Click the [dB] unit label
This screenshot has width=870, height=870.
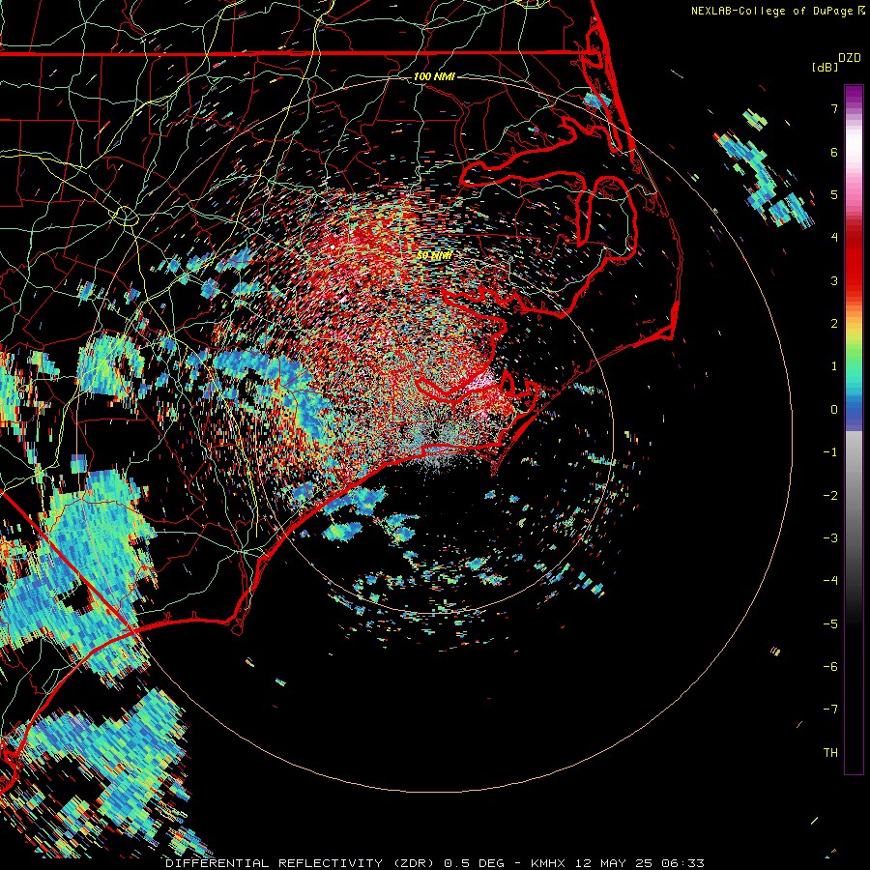(825, 67)
